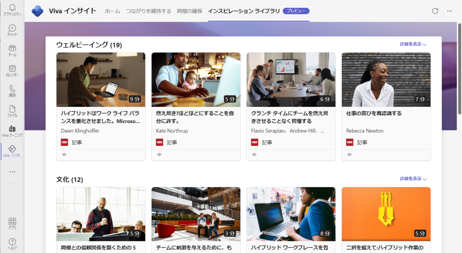
Task: Open the Calendar (カレンダー) sidebar icon
Action: pos(12,71)
